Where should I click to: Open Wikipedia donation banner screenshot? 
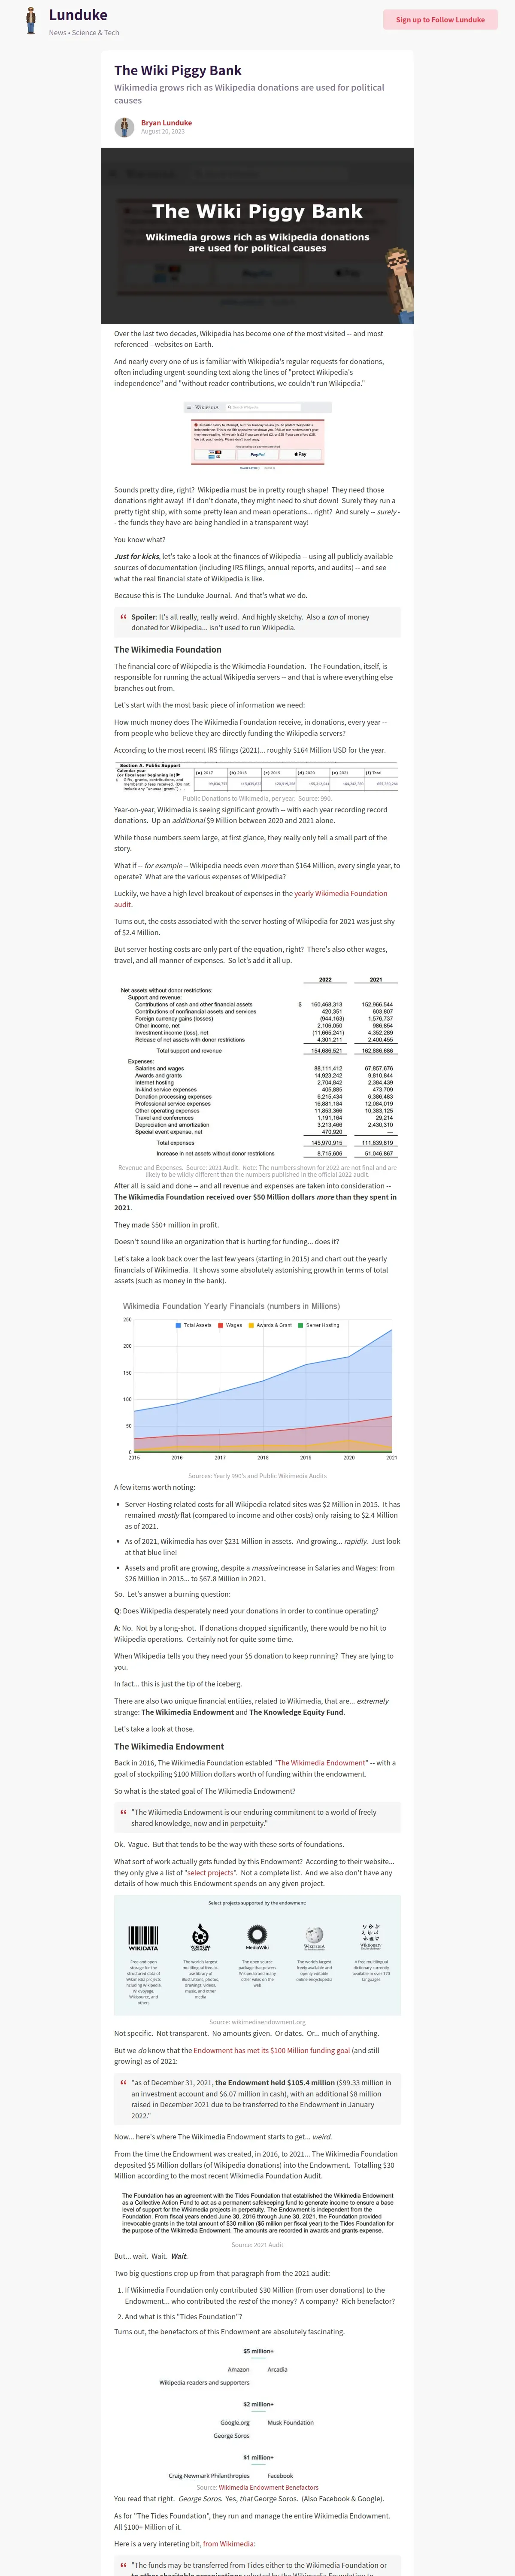(257, 436)
